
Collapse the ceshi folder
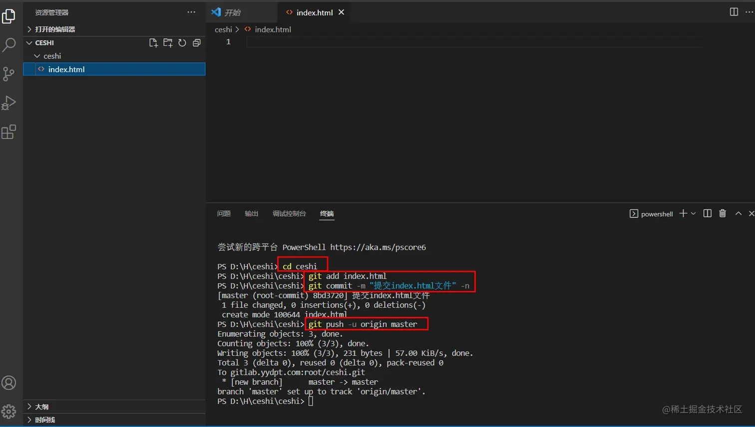click(x=114, y=56)
